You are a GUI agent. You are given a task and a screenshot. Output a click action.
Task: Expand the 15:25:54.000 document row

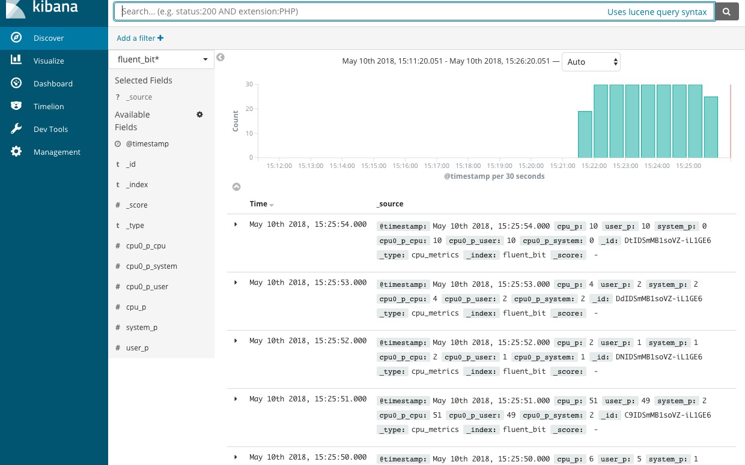[x=236, y=224]
